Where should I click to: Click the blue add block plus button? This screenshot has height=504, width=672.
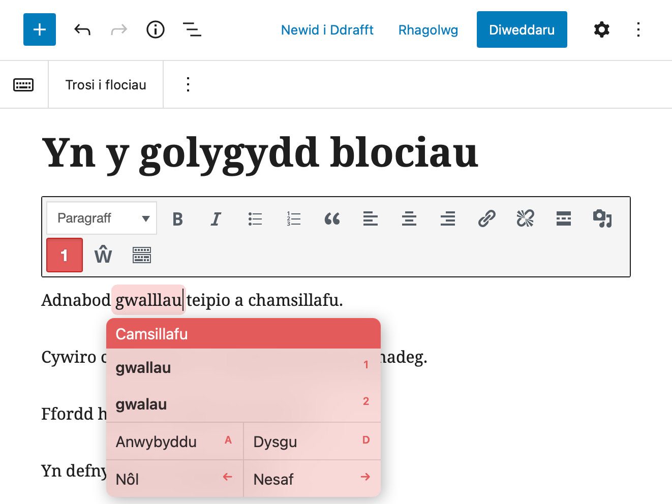[40, 29]
